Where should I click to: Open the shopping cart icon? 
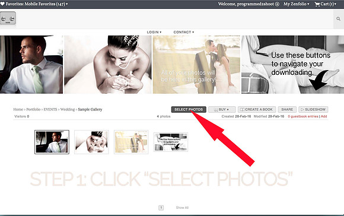pos(317,4)
